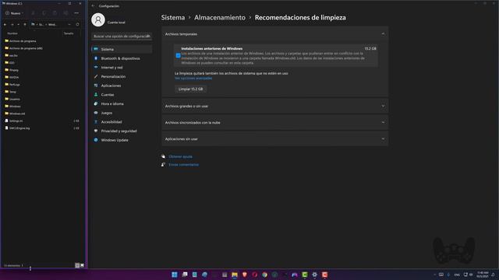Click File Explorer back arrow
This screenshot has height=280, width=499.
[5, 24]
